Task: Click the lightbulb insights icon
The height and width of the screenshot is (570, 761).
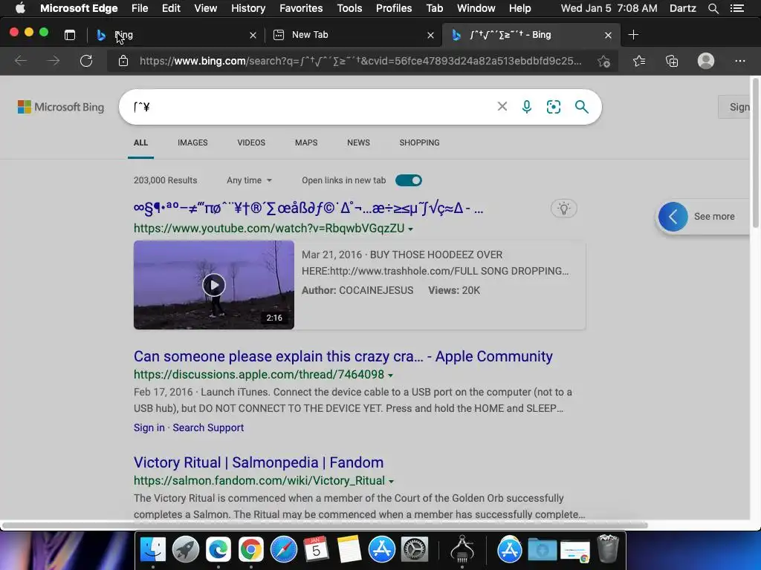Action: pyautogui.click(x=563, y=209)
